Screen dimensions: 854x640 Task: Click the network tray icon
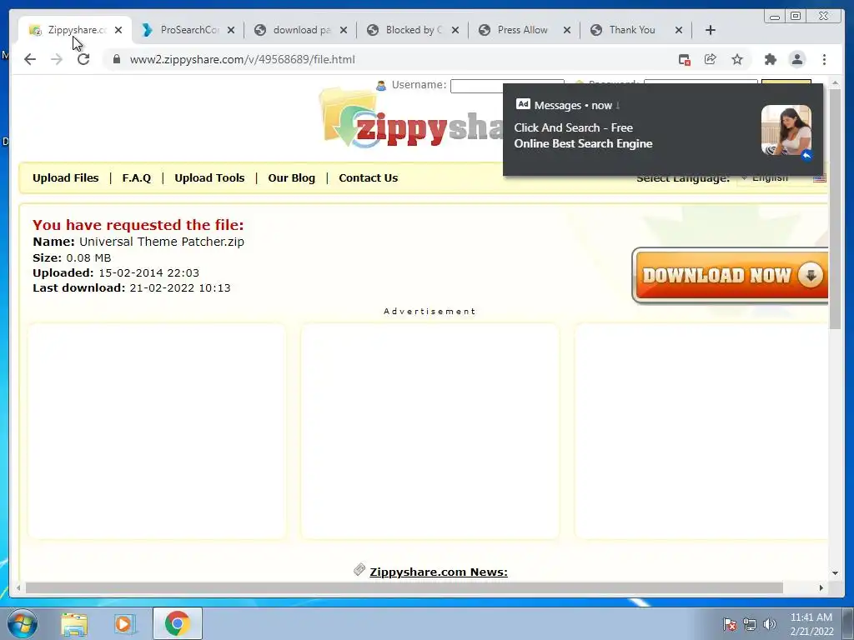(x=750, y=624)
